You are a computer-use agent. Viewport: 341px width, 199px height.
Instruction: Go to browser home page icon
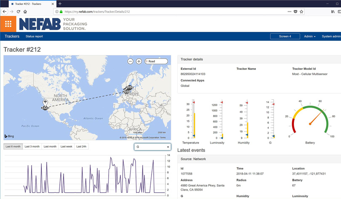pyautogui.click(x=25, y=12)
